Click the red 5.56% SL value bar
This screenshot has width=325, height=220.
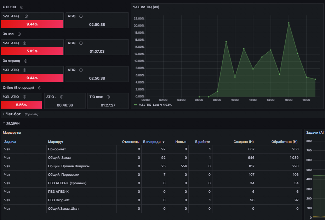pos(21,105)
